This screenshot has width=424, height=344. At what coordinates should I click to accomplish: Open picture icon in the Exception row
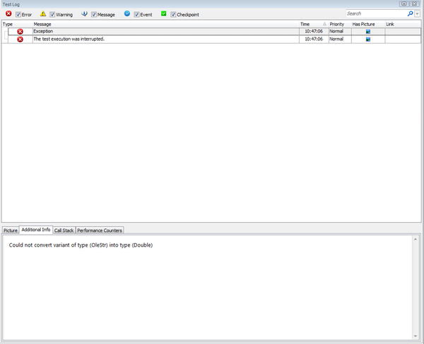pos(368,32)
